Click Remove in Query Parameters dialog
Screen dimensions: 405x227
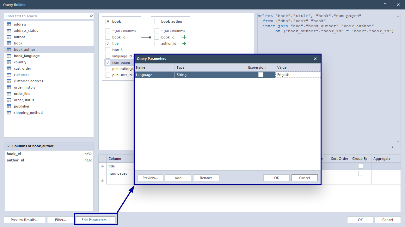point(206,178)
